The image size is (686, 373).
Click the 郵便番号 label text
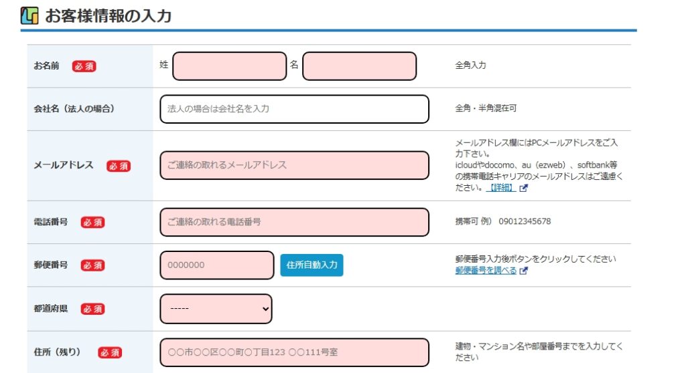point(51,265)
